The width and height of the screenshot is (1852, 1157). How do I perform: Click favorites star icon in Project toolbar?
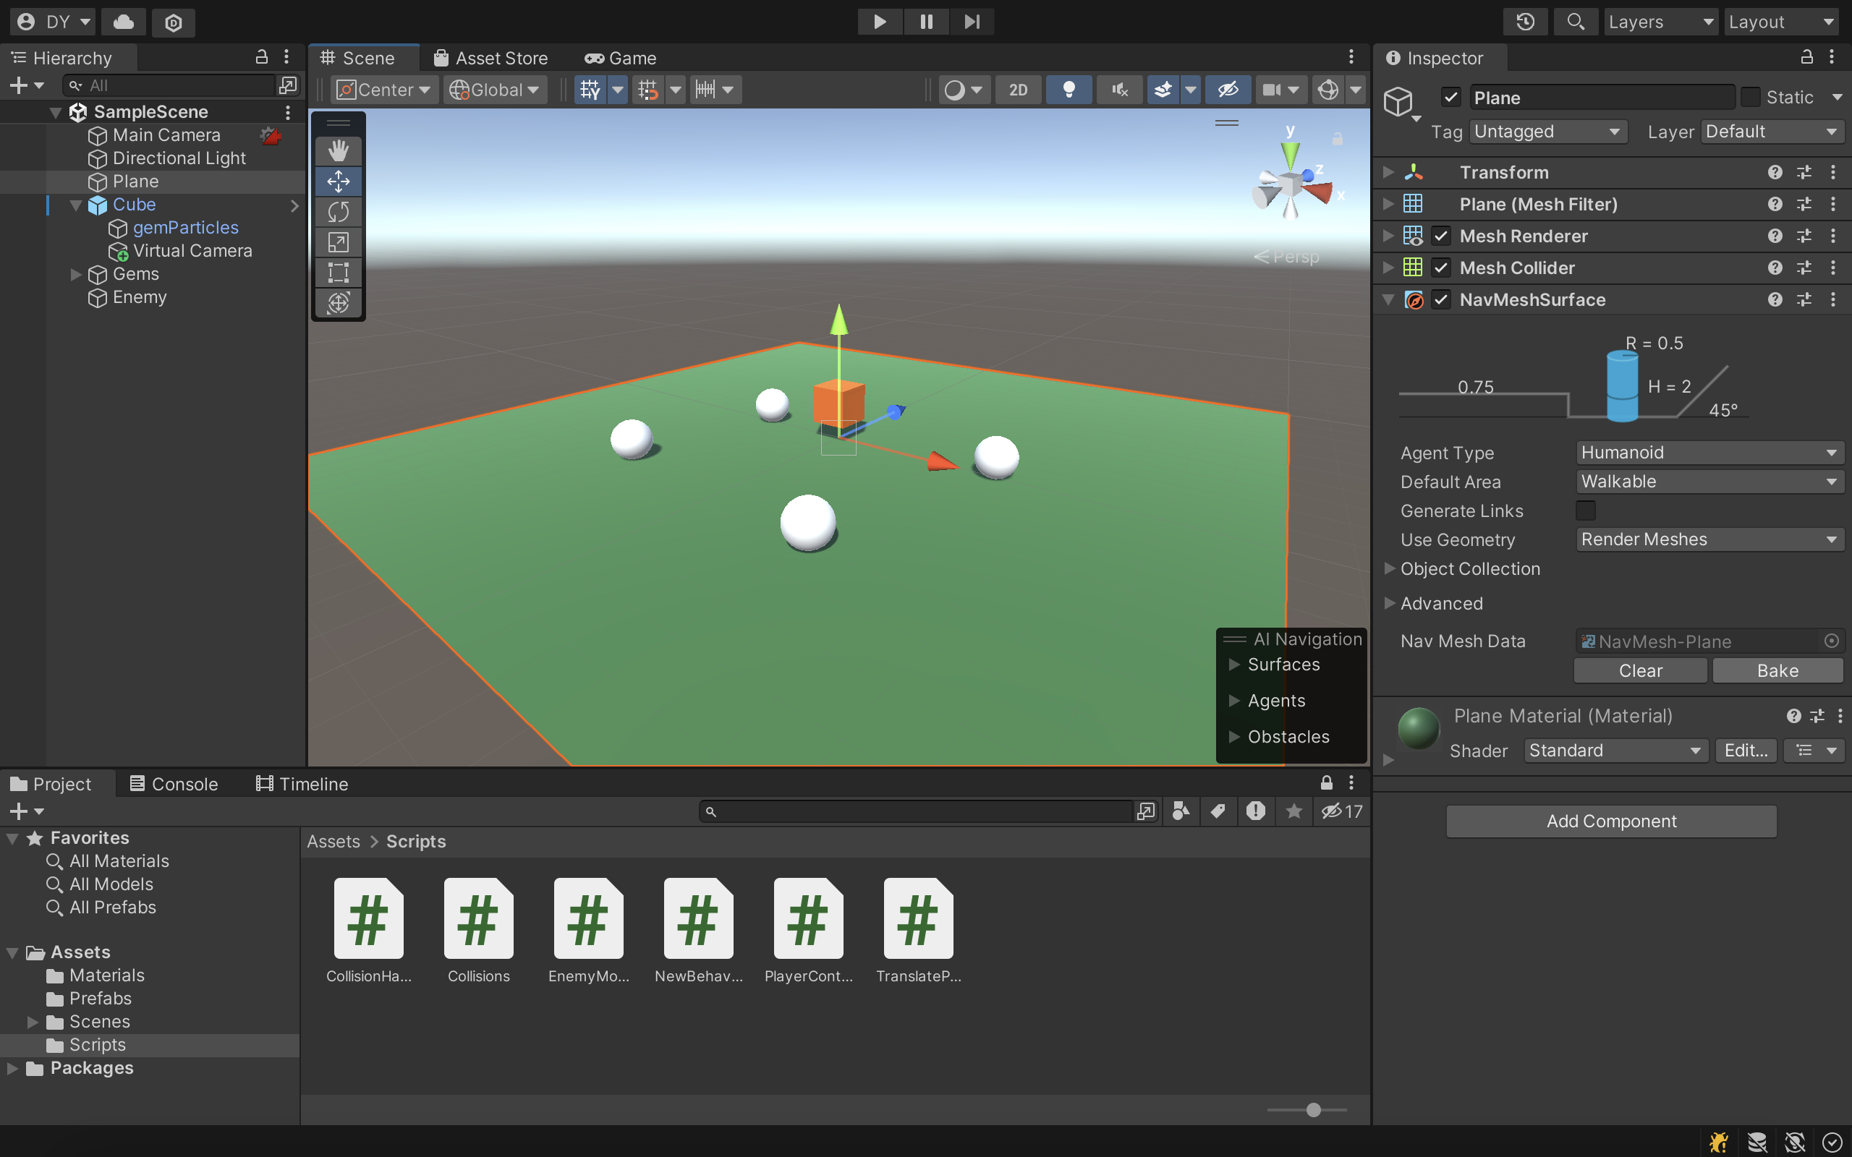coord(1294,811)
